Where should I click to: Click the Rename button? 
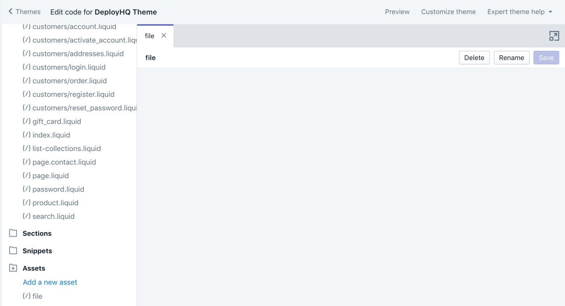(x=511, y=58)
